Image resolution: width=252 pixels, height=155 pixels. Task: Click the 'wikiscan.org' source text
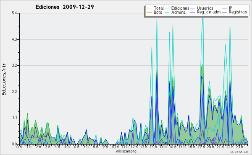point(126,151)
